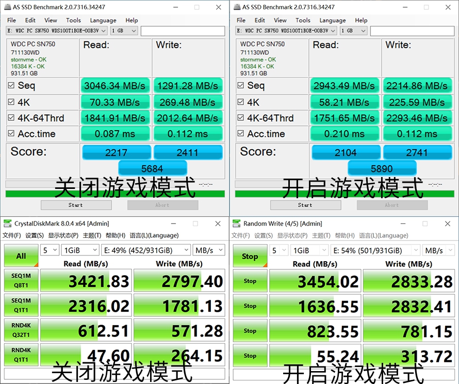The height and width of the screenshot is (384, 459).
Task: Click the AS SSD Benchmark app icon in left window title
Action: tap(8, 7)
